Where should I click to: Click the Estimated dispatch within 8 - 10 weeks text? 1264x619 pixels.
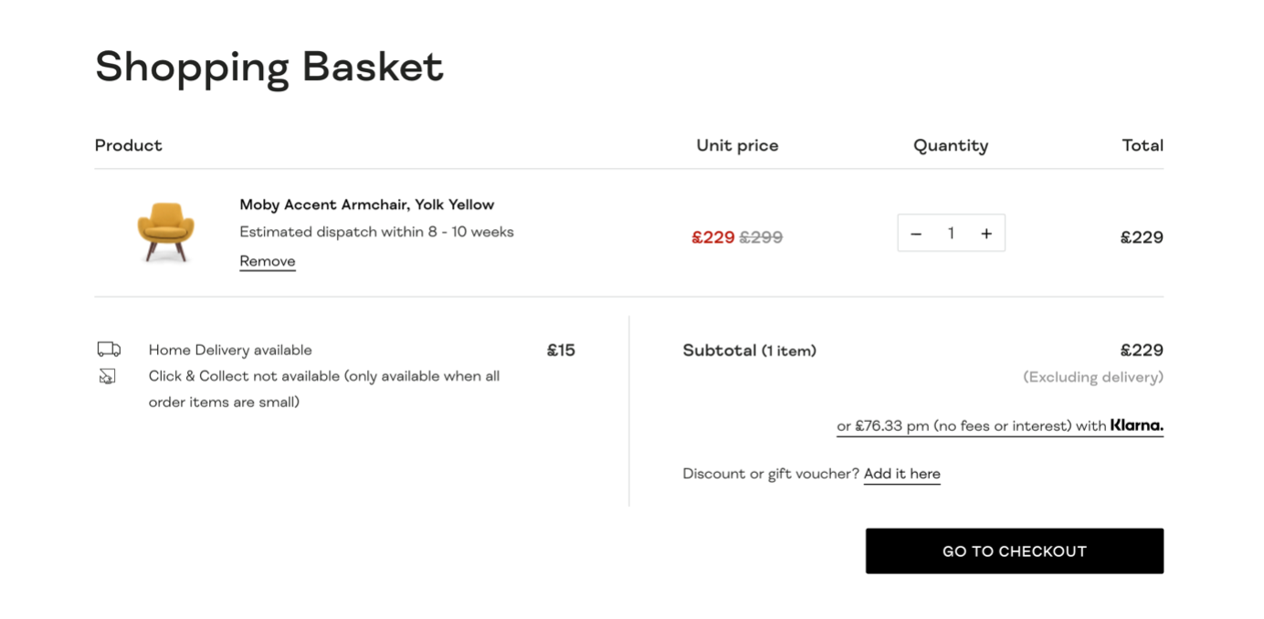pyautogui.click(x=376, y=232)
